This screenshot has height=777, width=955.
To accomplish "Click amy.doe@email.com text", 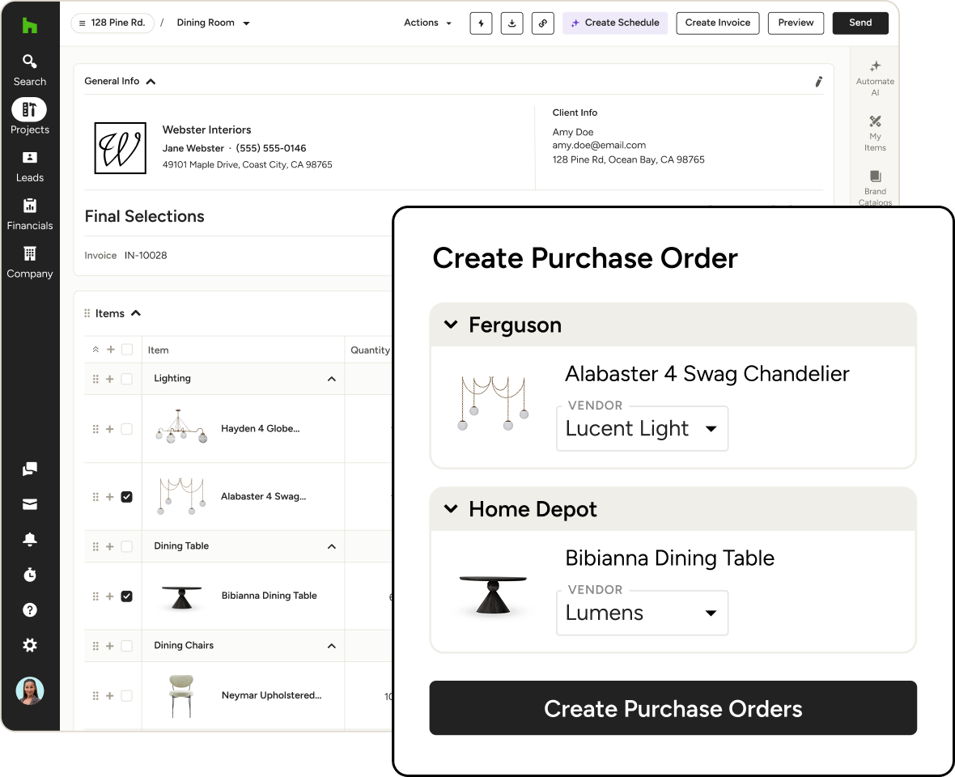I will click(599, 146).
